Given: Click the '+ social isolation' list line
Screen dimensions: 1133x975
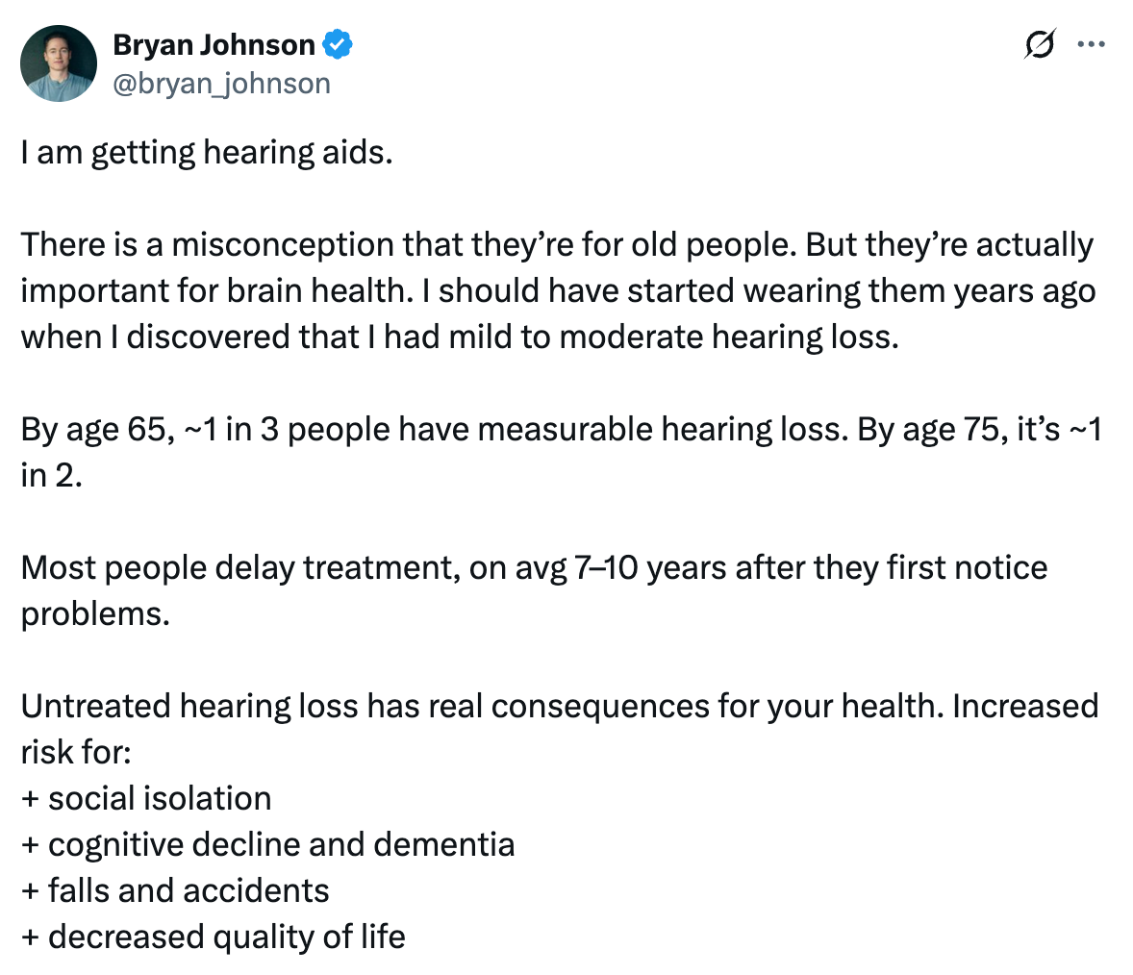Looking at the screenshot, I should (145, 798).
